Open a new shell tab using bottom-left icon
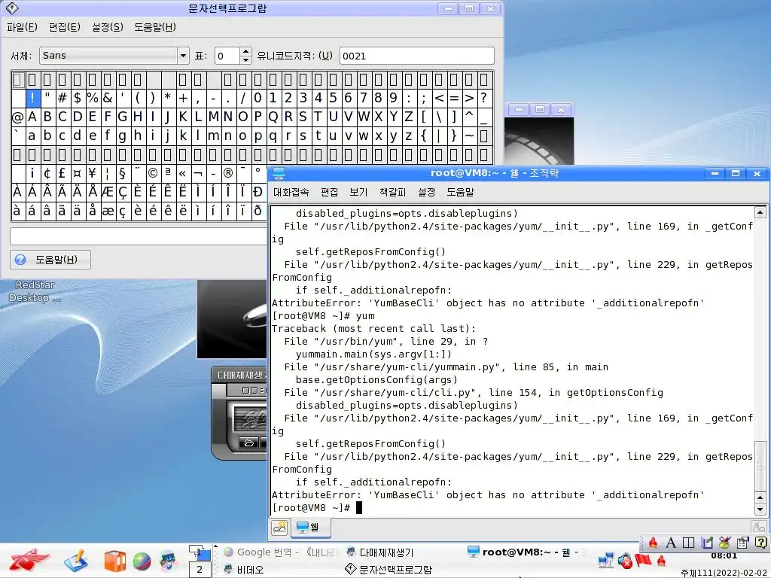The height and width of the screenshot is (578, 771). (x=279, y=528)
